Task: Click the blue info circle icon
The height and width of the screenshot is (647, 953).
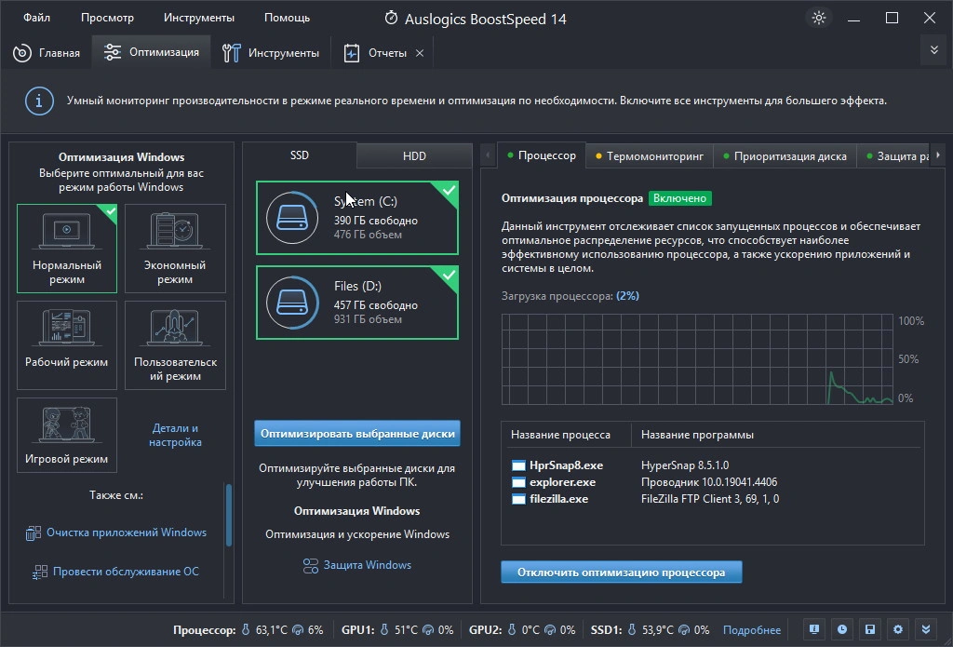Action: click(39, 101)
